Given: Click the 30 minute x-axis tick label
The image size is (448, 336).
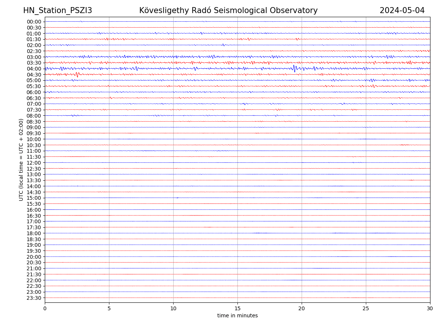Looking at the screenshot, I should (x=430, y=309).
